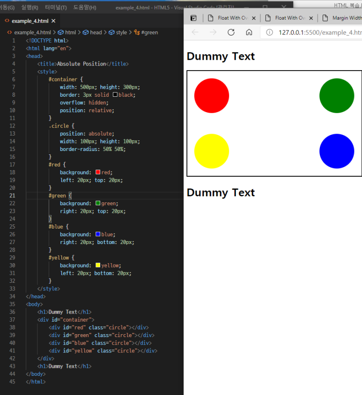Click the #container selector on line 6
The image size is (362, 395).
[x=63, y=79]
